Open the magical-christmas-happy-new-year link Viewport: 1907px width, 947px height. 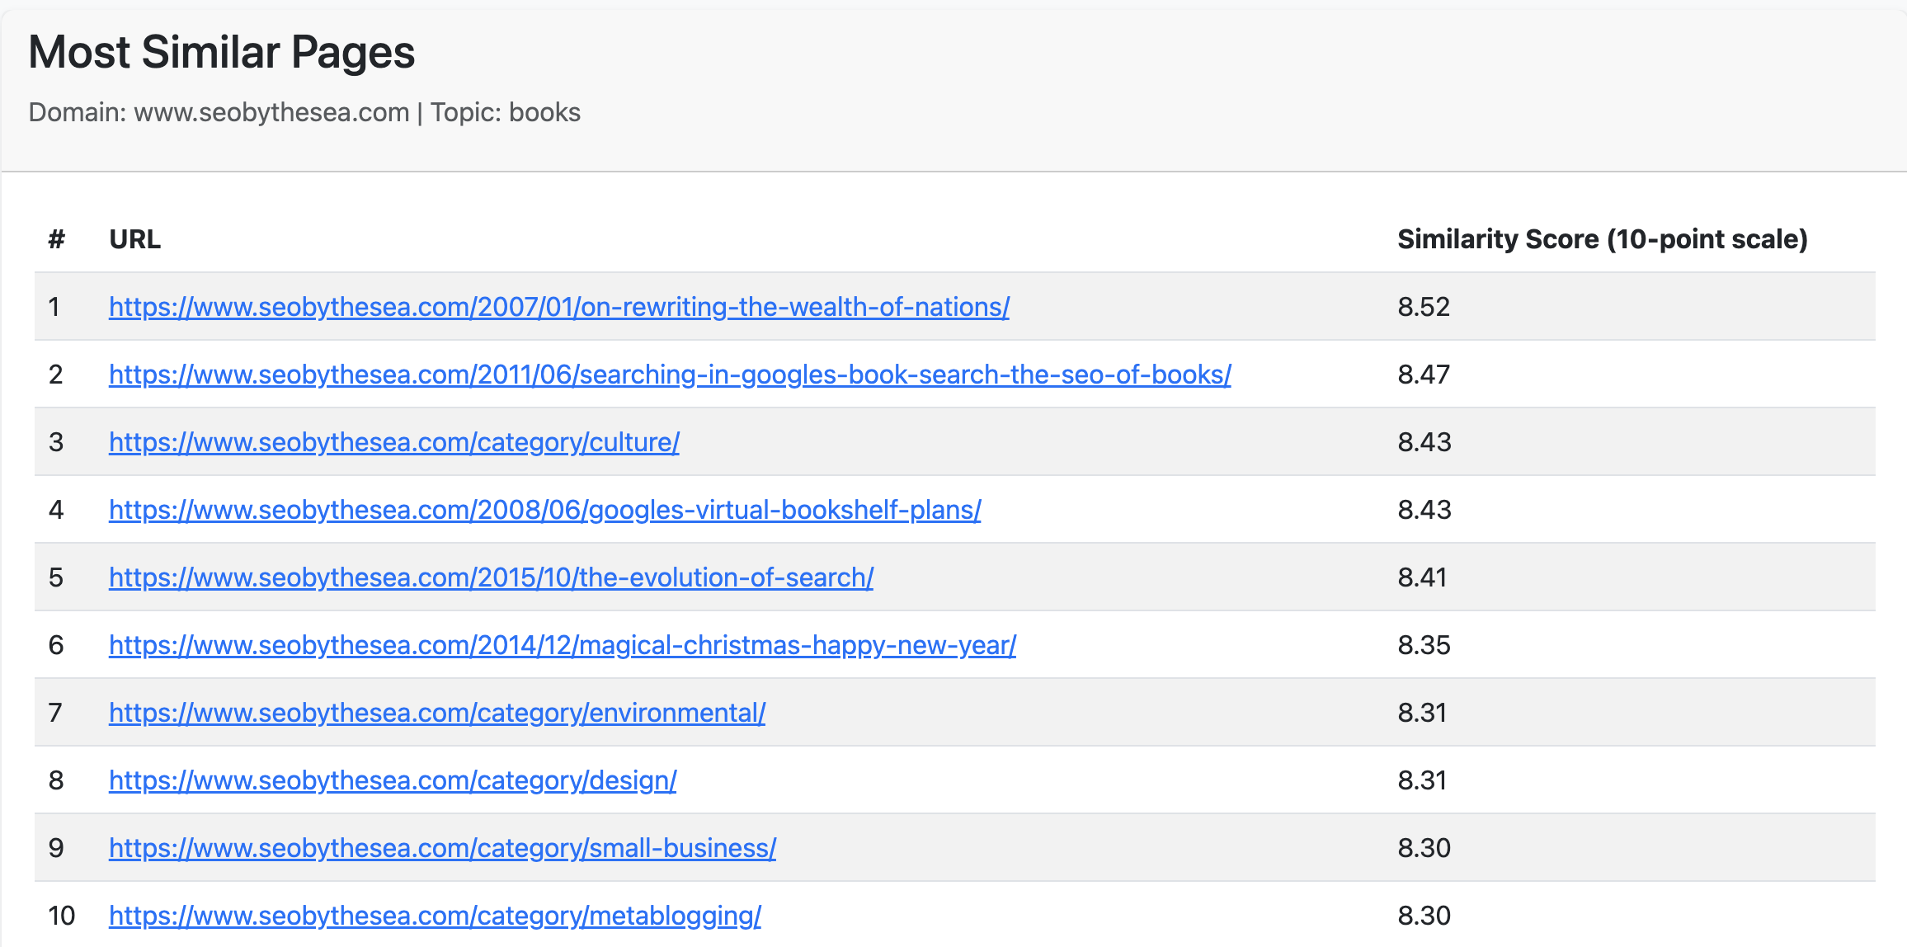[562, 645]
